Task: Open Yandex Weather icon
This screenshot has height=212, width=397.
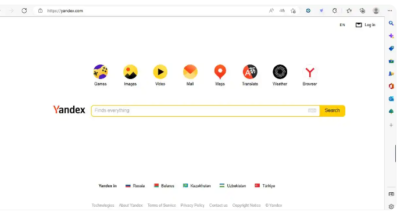Action: coord(280,71)
